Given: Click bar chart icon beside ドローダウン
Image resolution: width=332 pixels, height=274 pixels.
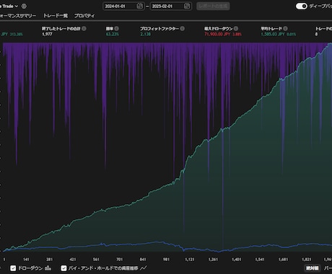Looking at the screenshot, I should [x=48, y=268].
